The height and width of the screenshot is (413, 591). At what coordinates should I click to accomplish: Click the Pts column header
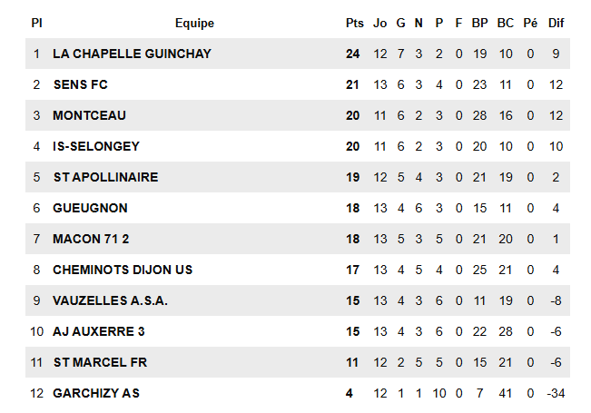tap(353, 23)
